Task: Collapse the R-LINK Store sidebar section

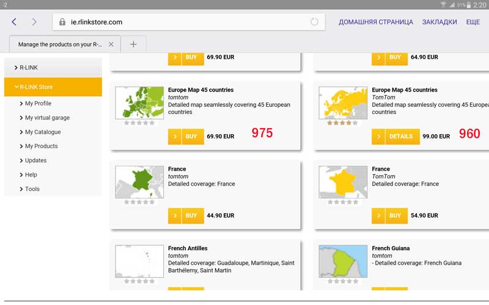Action: (x=53, y=87)
